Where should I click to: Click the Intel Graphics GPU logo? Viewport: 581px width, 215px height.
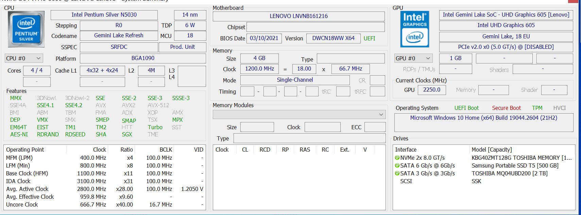point(415,29)
